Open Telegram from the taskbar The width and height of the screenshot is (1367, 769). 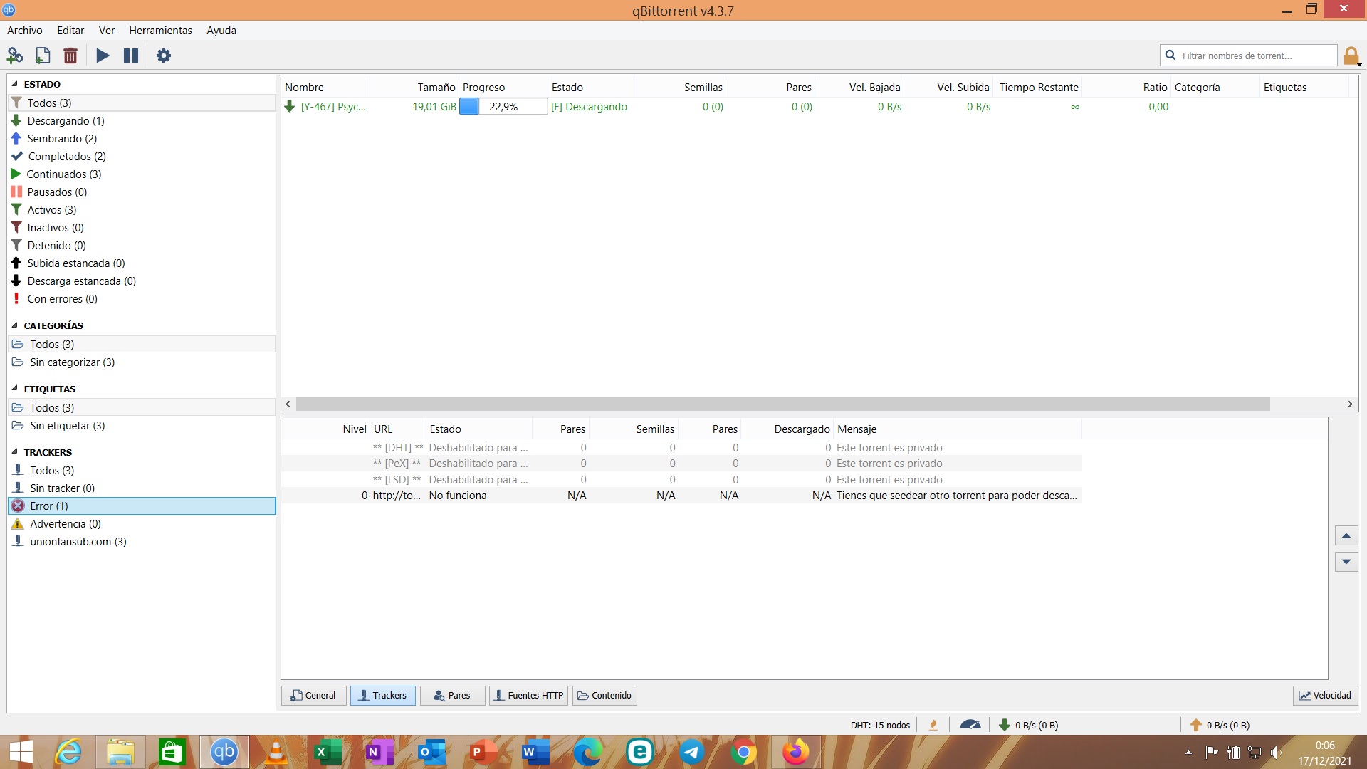pyautogui.click(x=691, y=752)
